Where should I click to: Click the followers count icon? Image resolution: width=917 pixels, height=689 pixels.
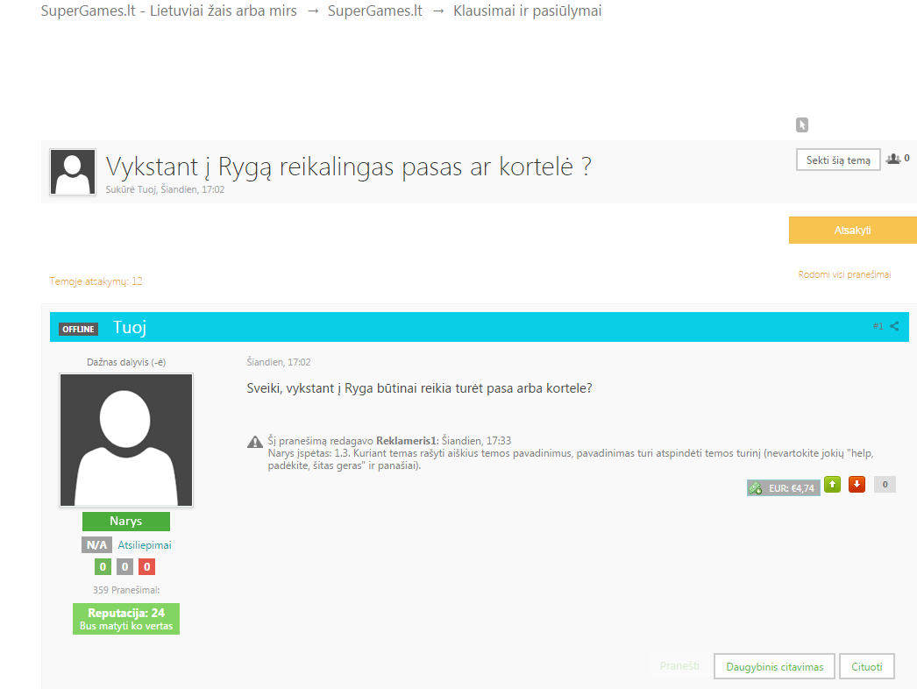[x=893, y=159]
